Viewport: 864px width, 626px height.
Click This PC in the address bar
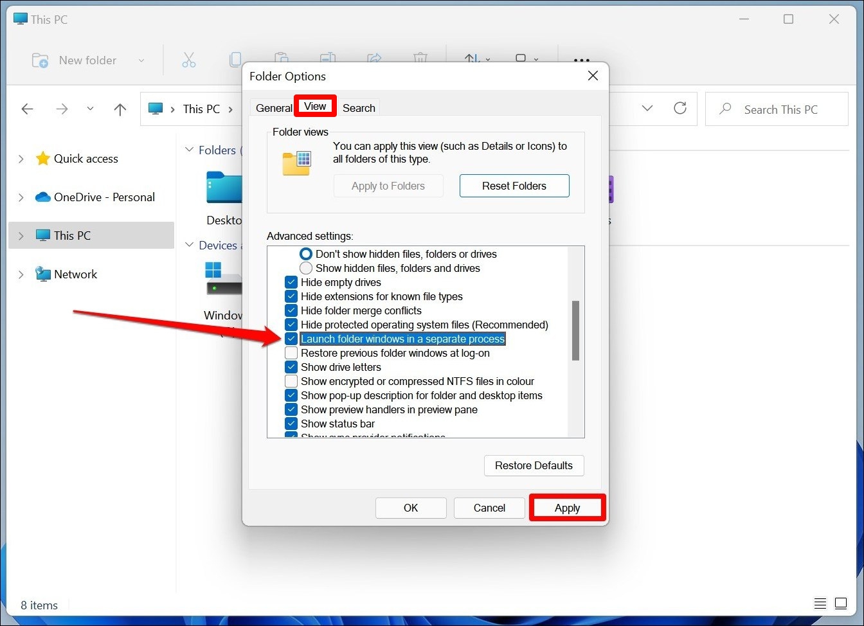pos(201,109)
